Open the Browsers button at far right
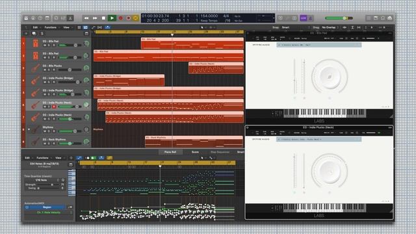 [x=390, y=18]
